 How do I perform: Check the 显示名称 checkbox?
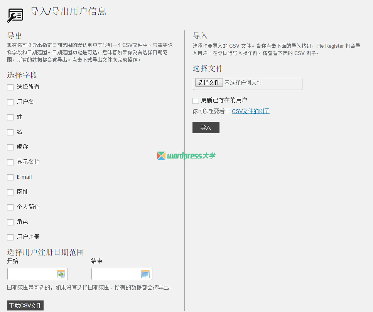[10, 162]
